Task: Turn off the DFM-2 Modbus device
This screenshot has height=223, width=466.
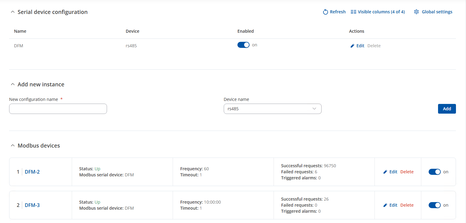Action: (434, 172)
